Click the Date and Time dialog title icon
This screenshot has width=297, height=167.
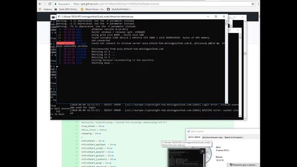189,131
